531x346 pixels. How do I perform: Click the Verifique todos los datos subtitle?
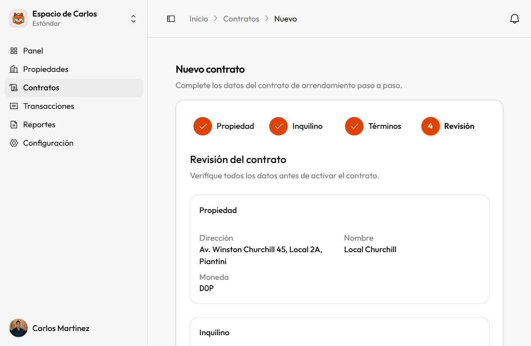point(285,176)
